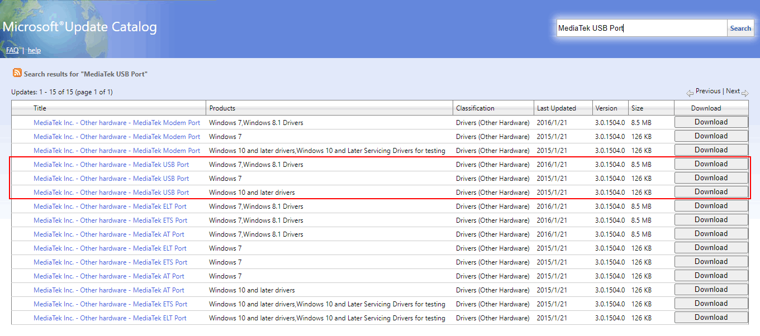Click the RSS feed icon beside search results
The width and height of the screenshot is (760, 336).
[x=17, y=73]
